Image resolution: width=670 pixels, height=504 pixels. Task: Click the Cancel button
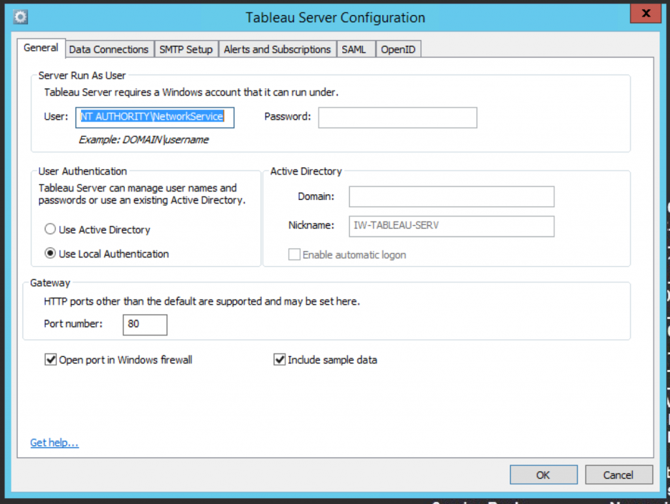pos(618,475)
